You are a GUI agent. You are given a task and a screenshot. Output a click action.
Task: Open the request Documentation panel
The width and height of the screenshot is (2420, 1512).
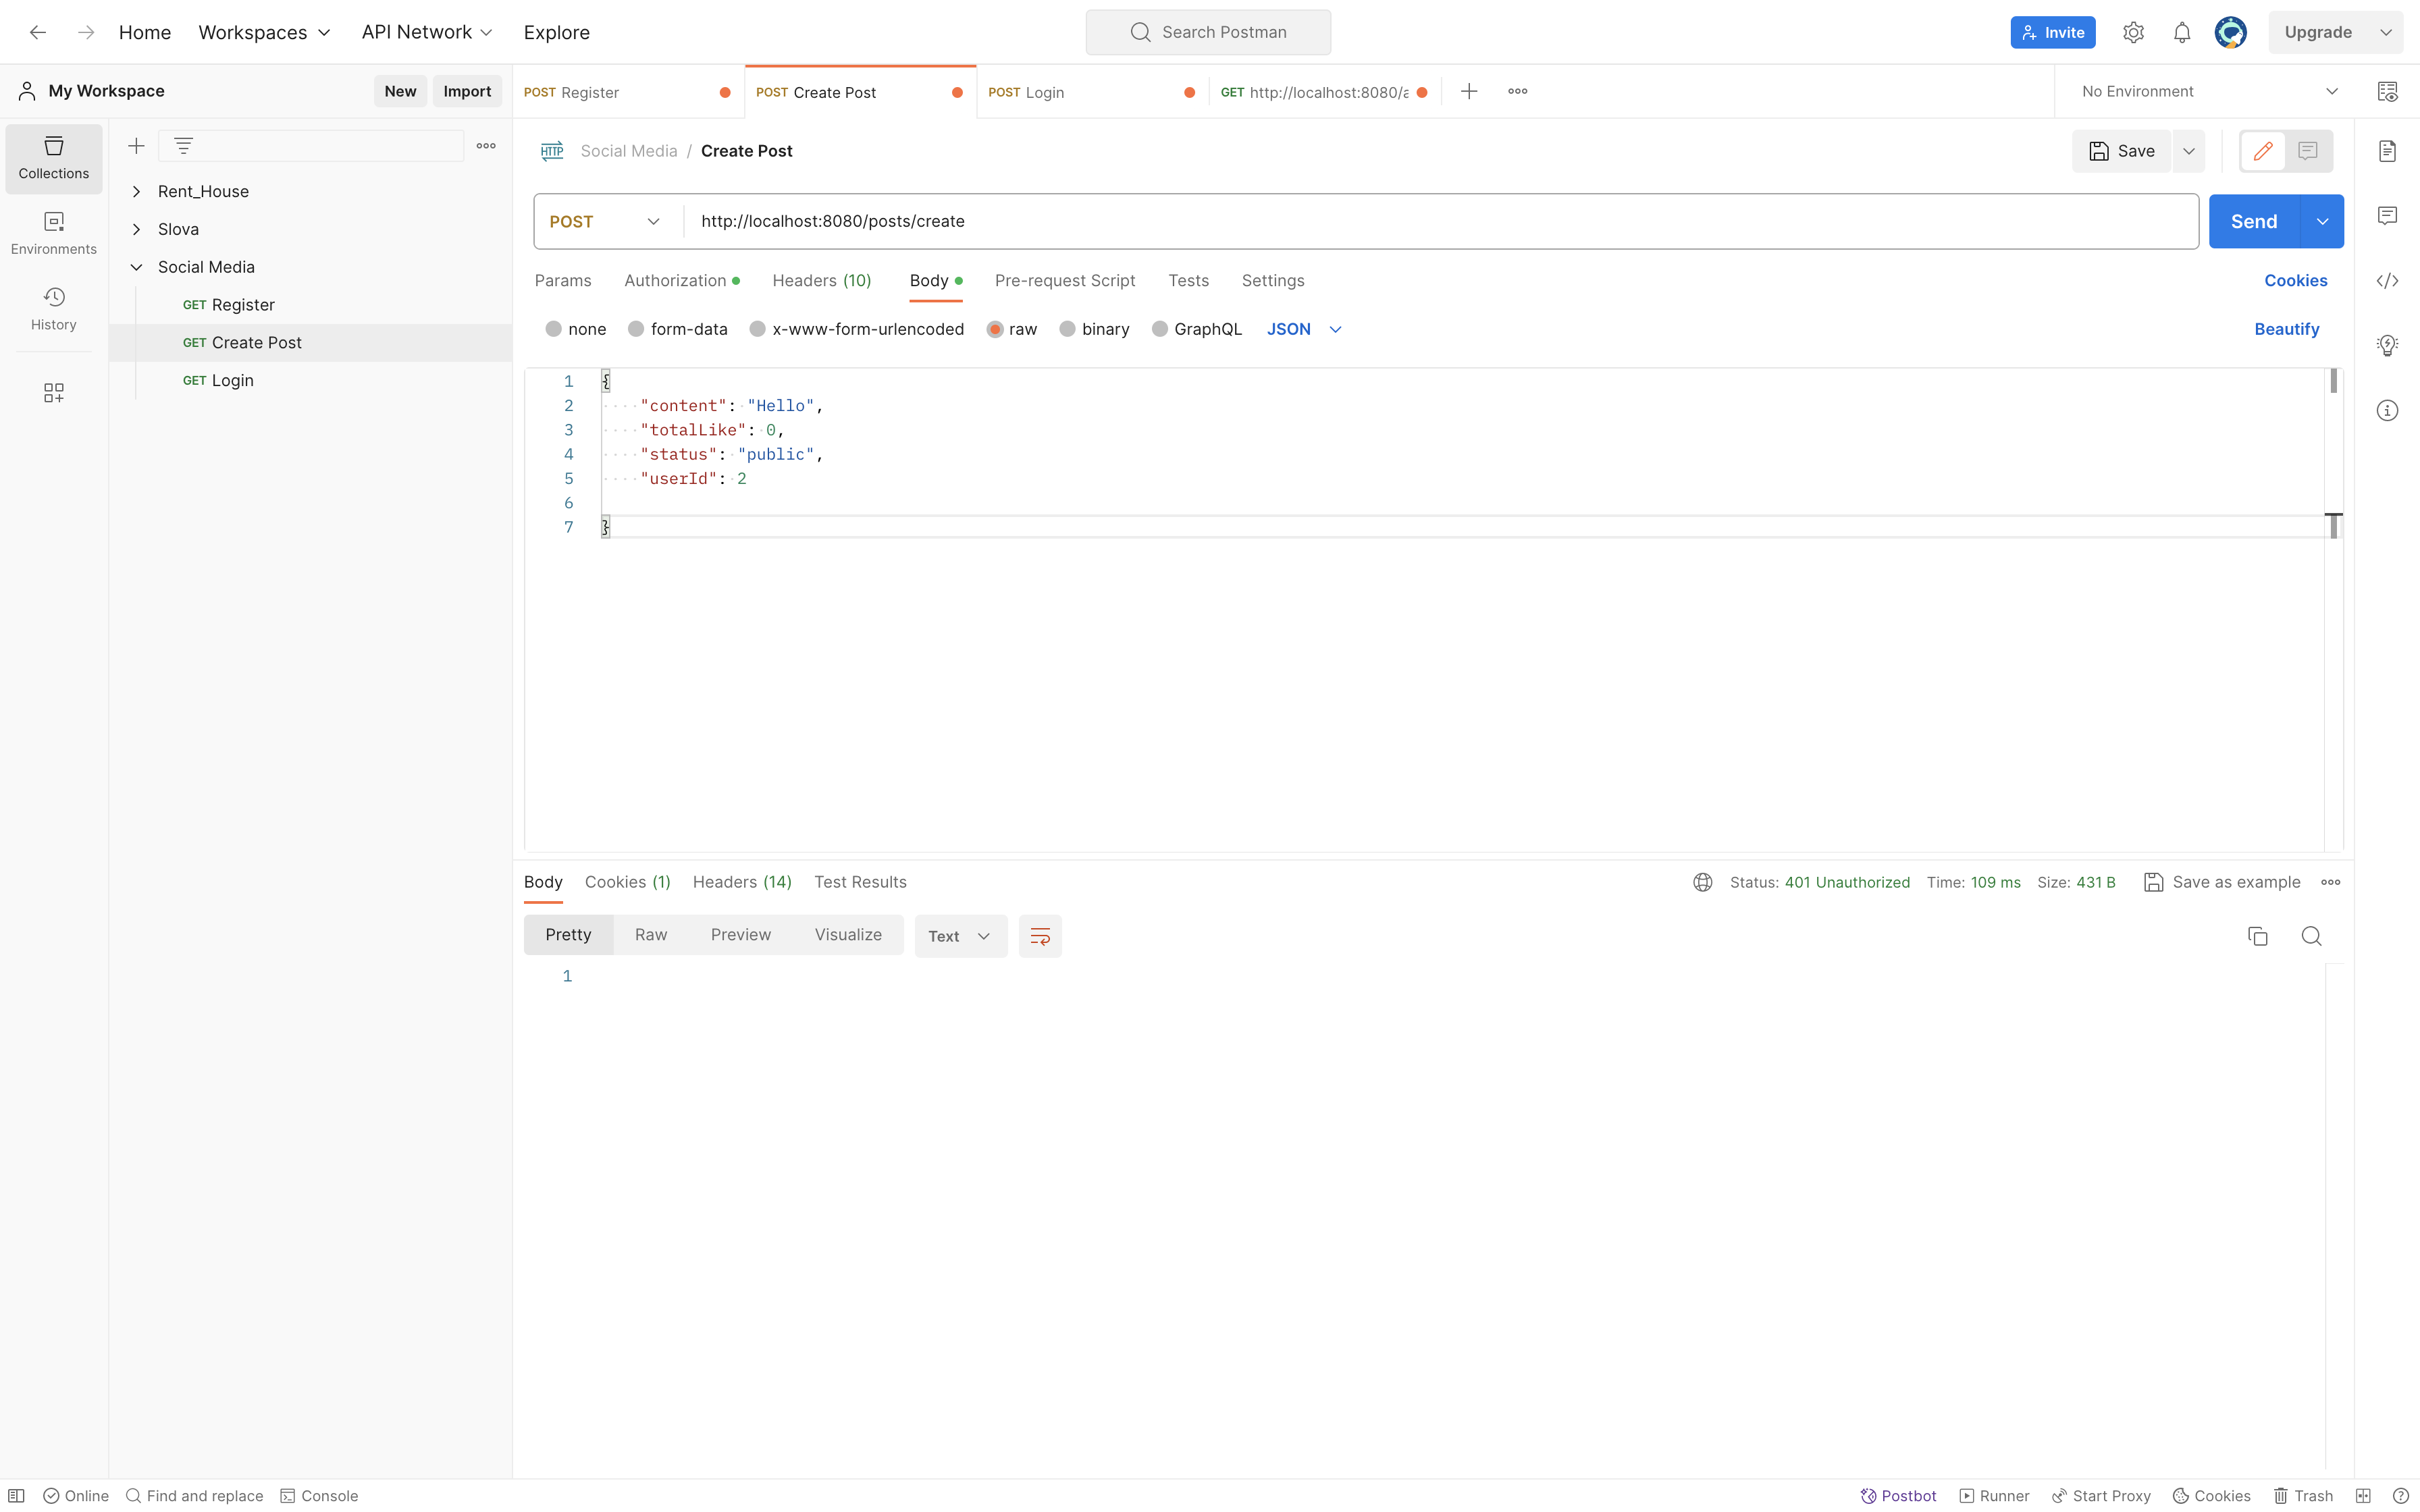pos(2388,150)
